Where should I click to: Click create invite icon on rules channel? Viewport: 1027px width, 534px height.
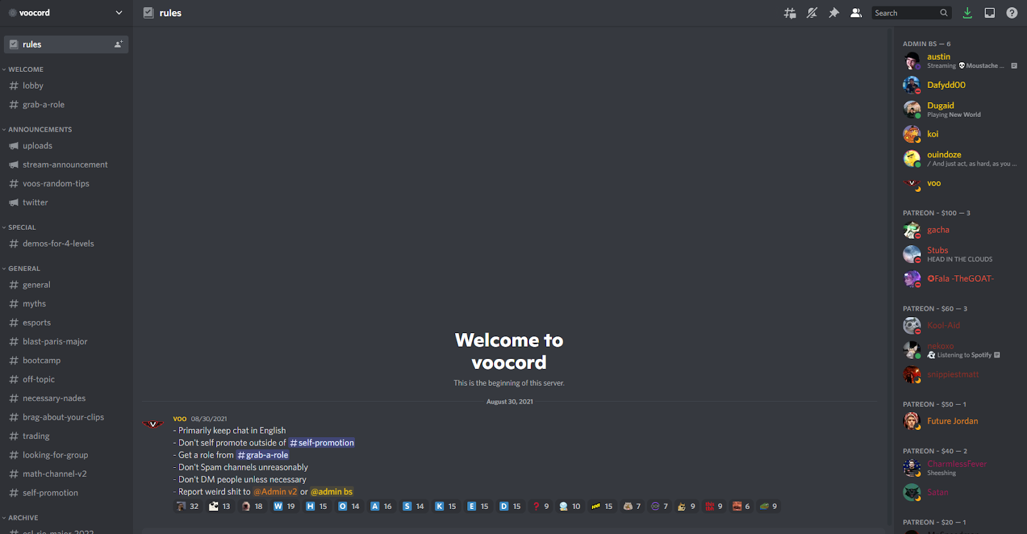[118, 44]
